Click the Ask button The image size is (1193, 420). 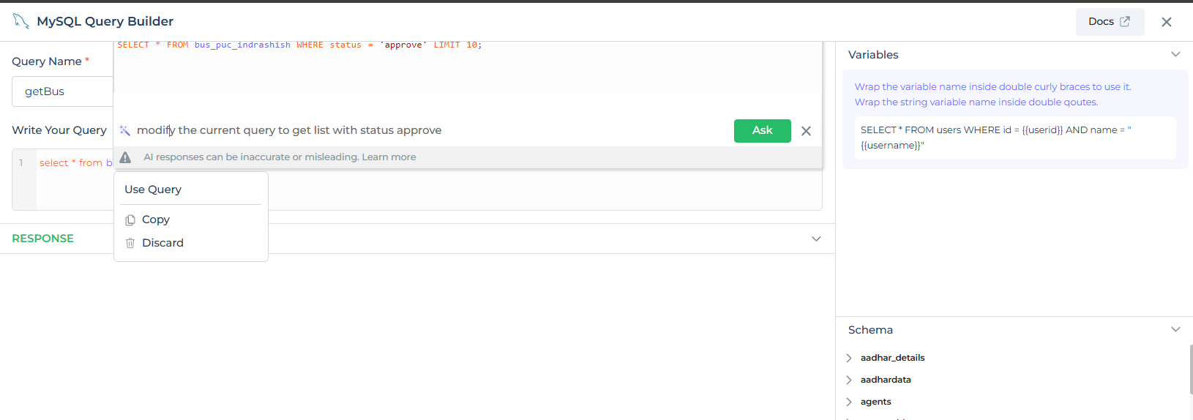coord(762,130)
